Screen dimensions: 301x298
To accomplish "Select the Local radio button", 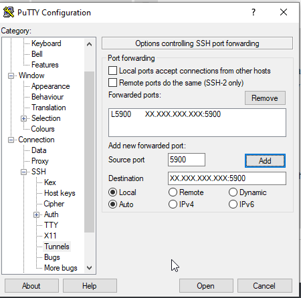I will coord(112,192).
